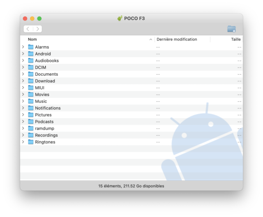
Task: Minimize window with the yellow button
Action: 32,18
